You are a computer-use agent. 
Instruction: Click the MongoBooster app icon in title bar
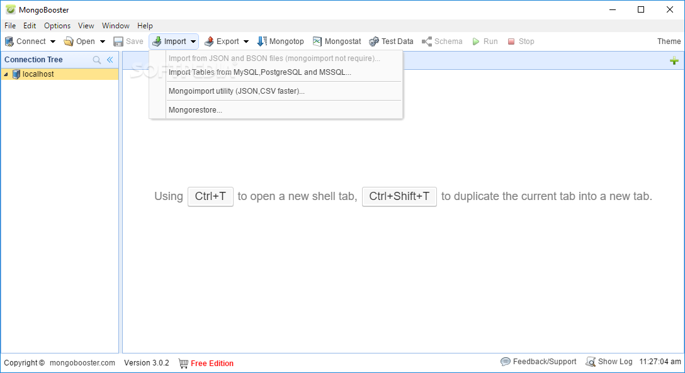pos(11,9)
